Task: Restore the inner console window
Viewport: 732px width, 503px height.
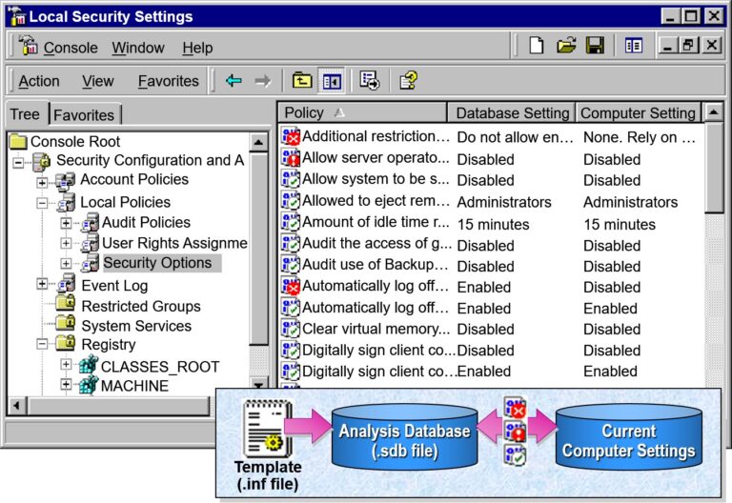Action: (x=688, y=46)
